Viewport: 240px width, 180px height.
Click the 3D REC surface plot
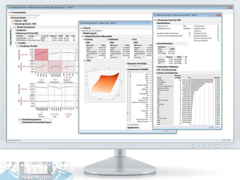click(105, 83)
